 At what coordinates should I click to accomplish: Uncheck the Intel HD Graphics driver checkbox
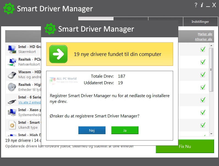203,49
